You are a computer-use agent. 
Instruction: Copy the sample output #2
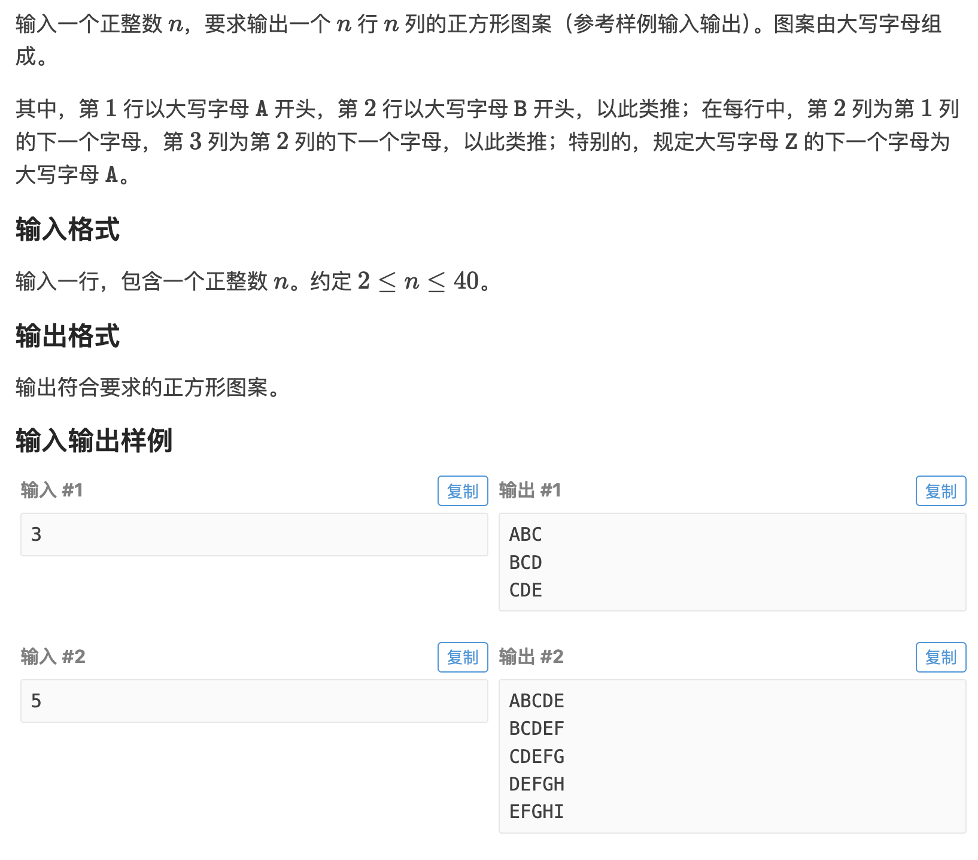click(940, 658)
